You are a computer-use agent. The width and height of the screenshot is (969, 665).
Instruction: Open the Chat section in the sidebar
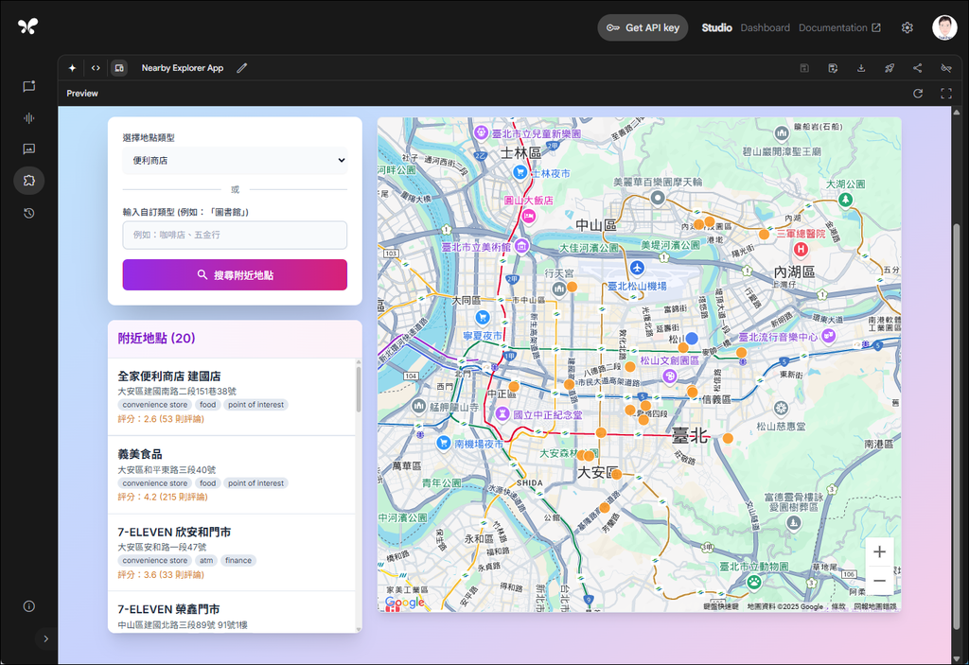(29, 86)
